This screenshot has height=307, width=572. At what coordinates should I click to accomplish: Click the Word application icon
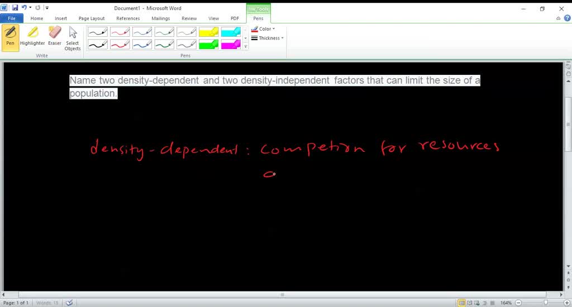(x=4, y=8)
